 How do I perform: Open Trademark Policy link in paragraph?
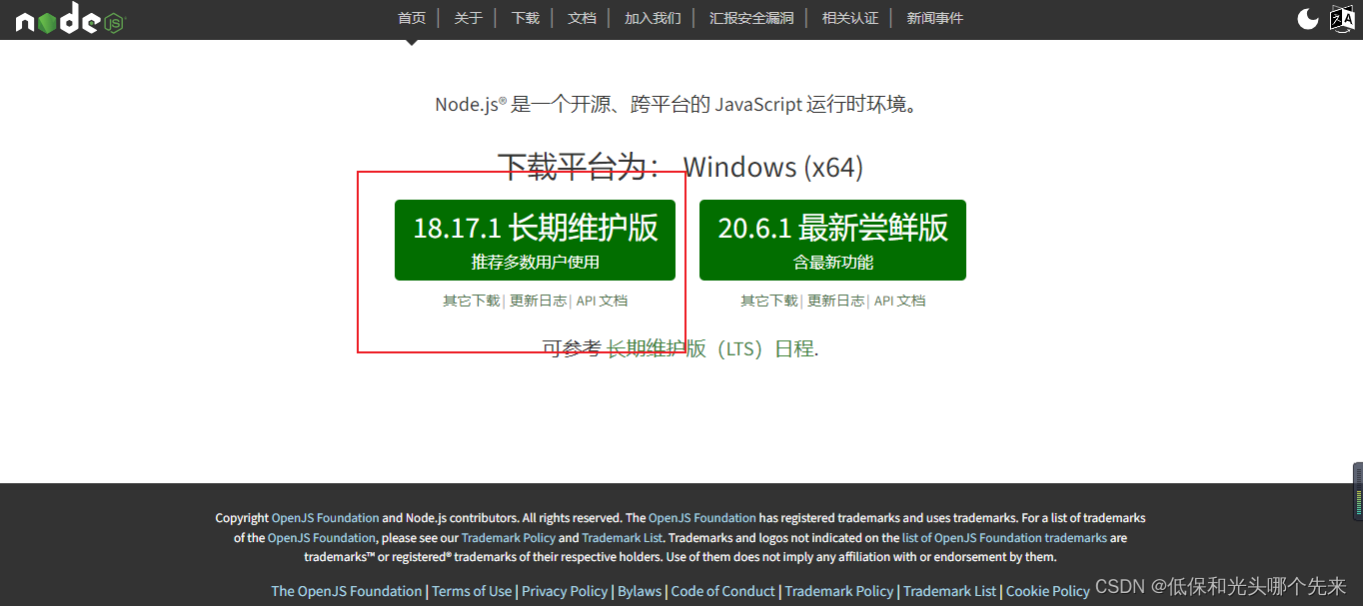(509, 538)
